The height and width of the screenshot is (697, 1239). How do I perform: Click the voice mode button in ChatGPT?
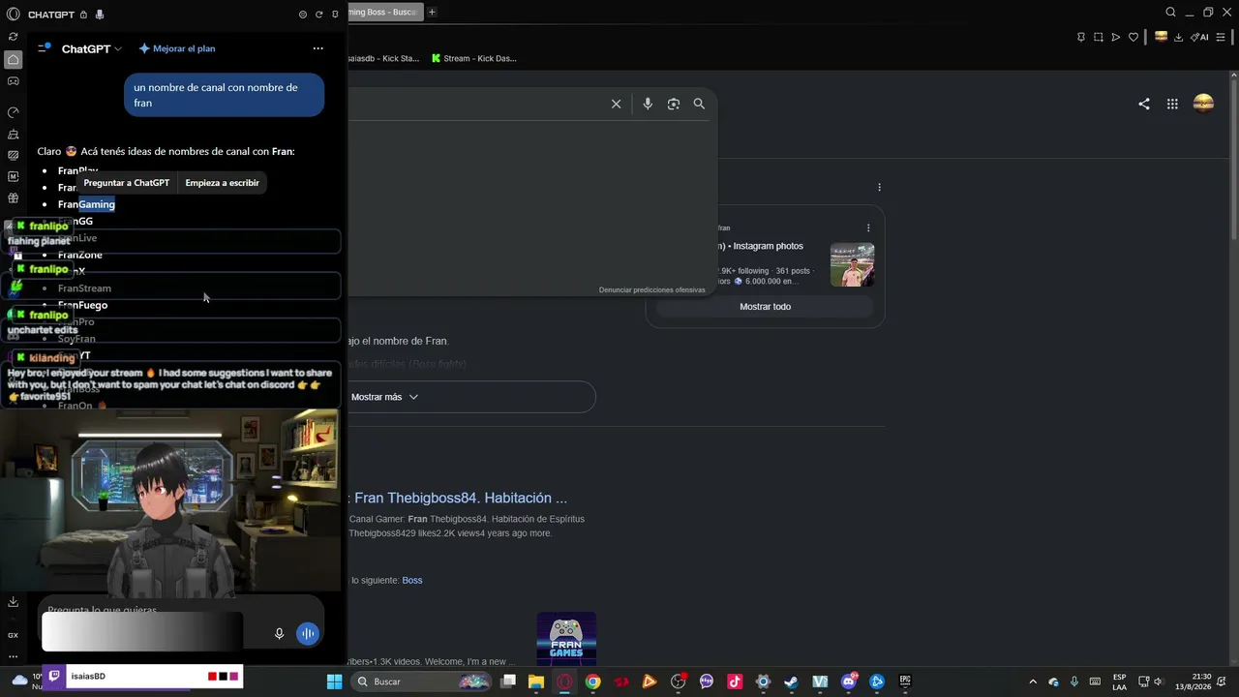tap(307, 633)
